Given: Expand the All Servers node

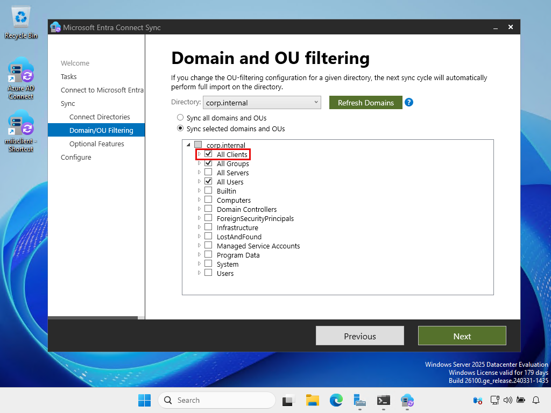Looking at the screenshot, I should point(199,172).
